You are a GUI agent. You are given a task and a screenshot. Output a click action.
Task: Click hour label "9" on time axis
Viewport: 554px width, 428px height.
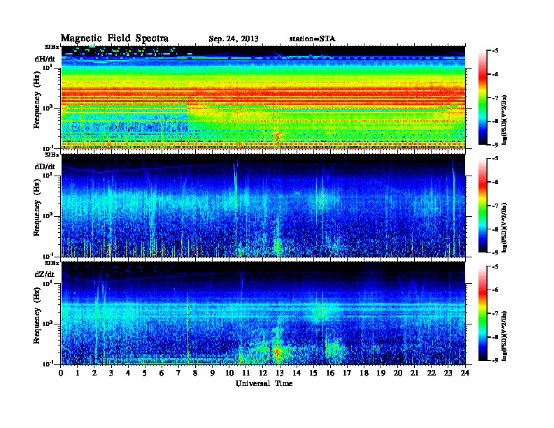pos(213,373)
